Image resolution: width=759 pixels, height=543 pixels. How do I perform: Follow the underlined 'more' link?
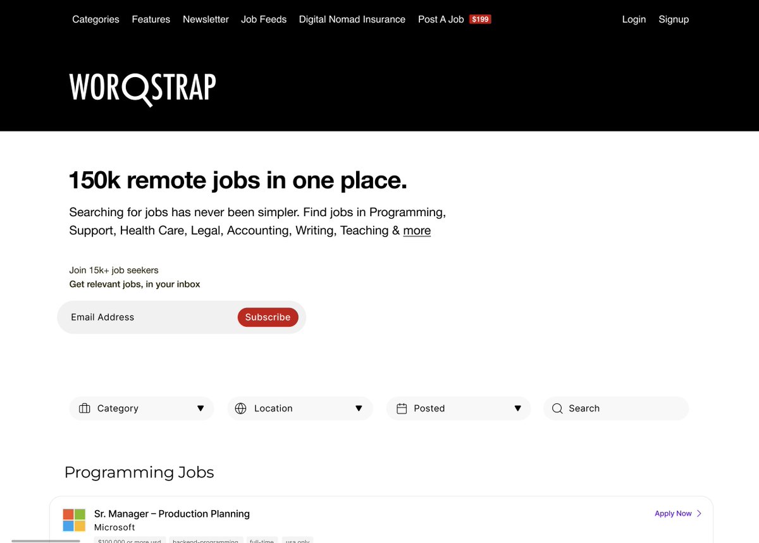point(417,231)
